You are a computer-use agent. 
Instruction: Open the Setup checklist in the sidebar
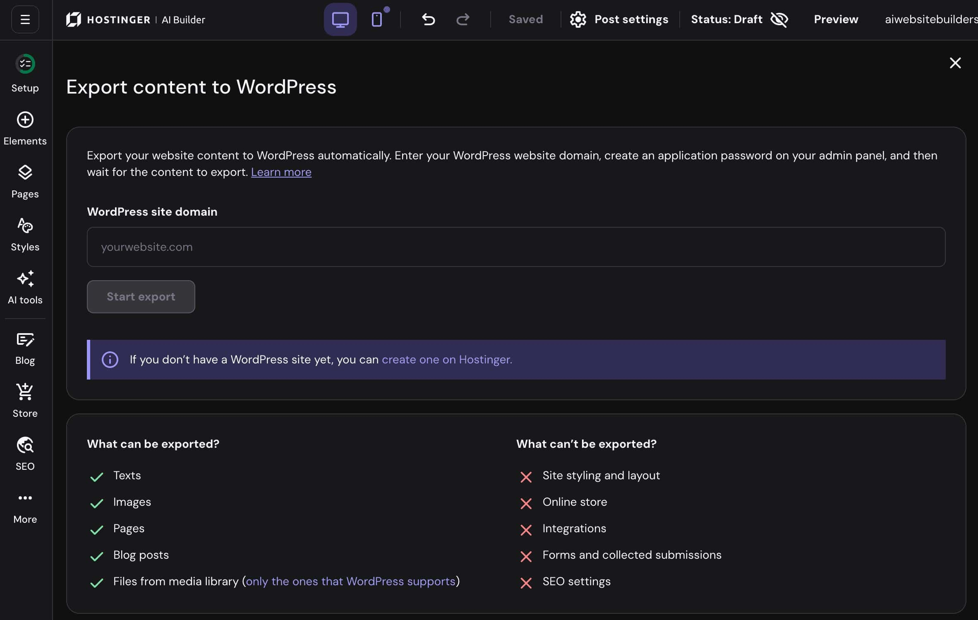25,73
